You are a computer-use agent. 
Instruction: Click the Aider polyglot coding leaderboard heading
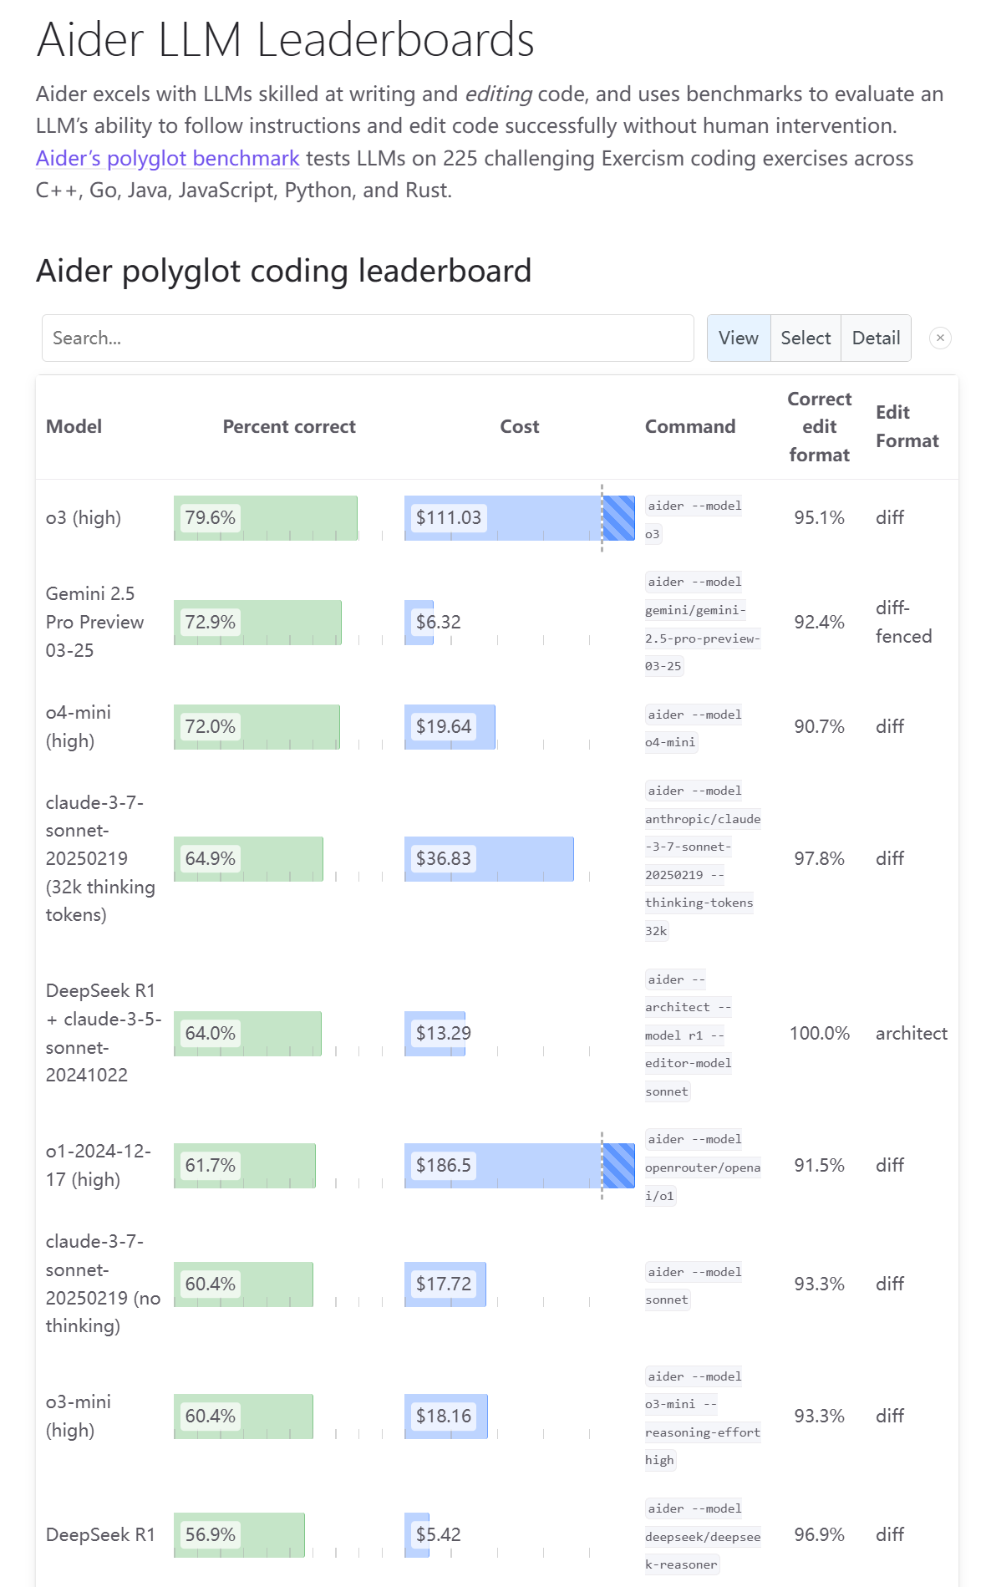[283, 271]
